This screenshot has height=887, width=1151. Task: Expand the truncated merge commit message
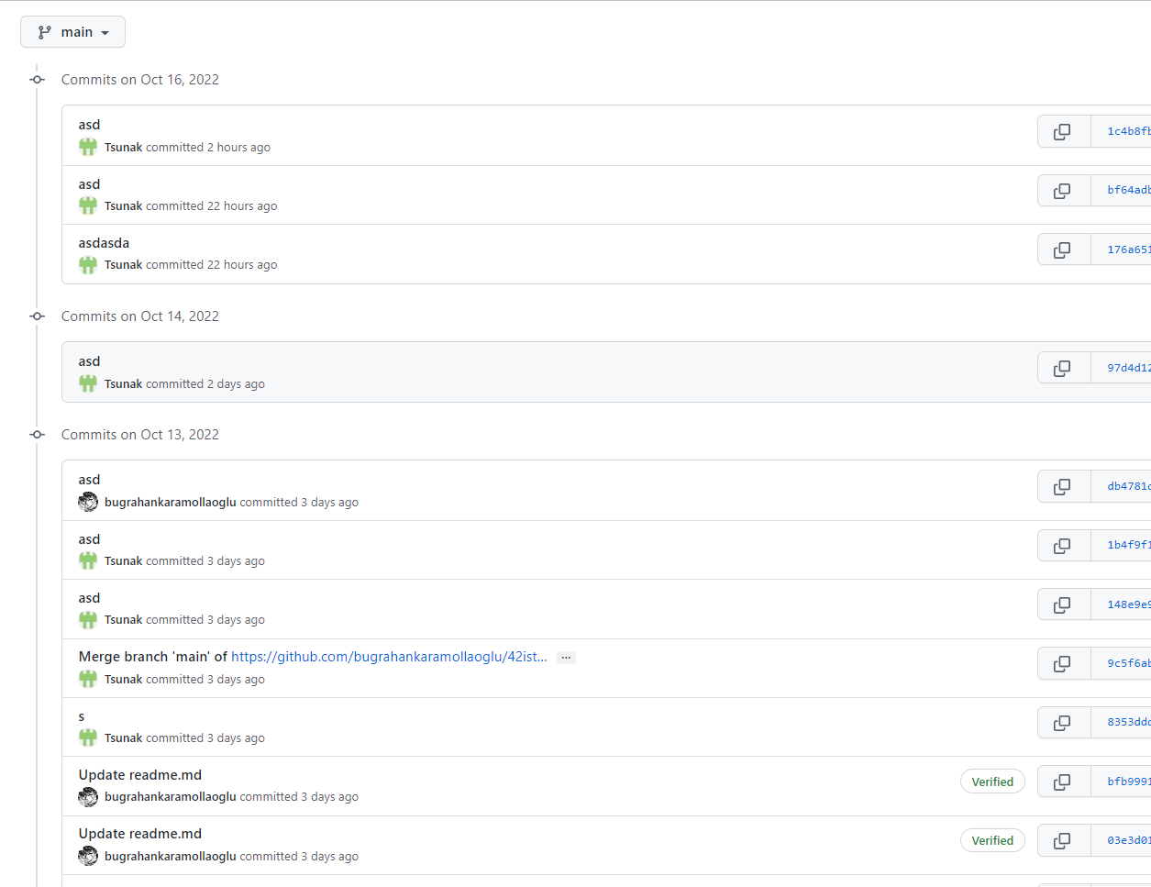pyautogui.click(x=566, y=657)
